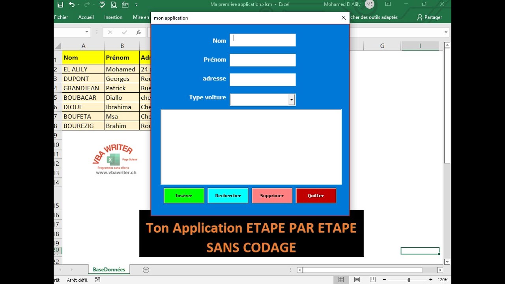Switch to Page Break Preview icon
This screenshot has height=284, width=505.
pos(373,280)
